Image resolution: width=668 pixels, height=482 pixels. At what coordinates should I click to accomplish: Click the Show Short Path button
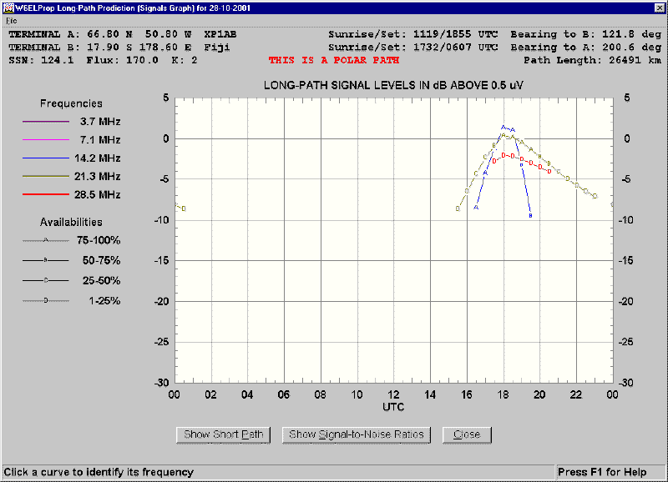pos(223,434)
